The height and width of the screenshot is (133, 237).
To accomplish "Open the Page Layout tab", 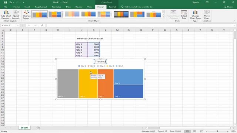I will (x=41, y=7).
